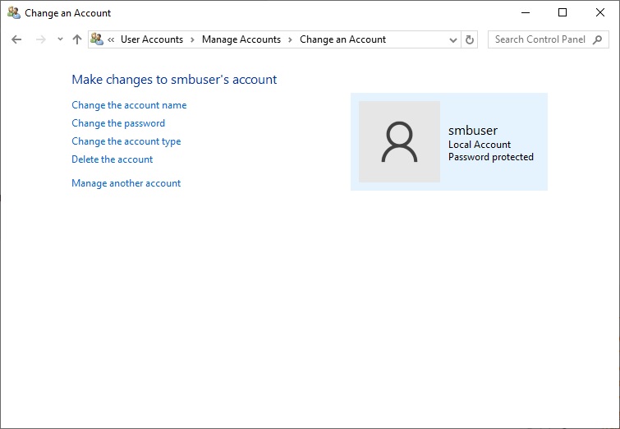Click the User Accounts icon in address bar
This screenshot has height=429, width=620.
(x=97, y=39)
